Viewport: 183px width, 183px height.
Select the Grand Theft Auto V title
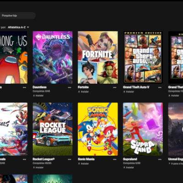click(x=136, y=87)
